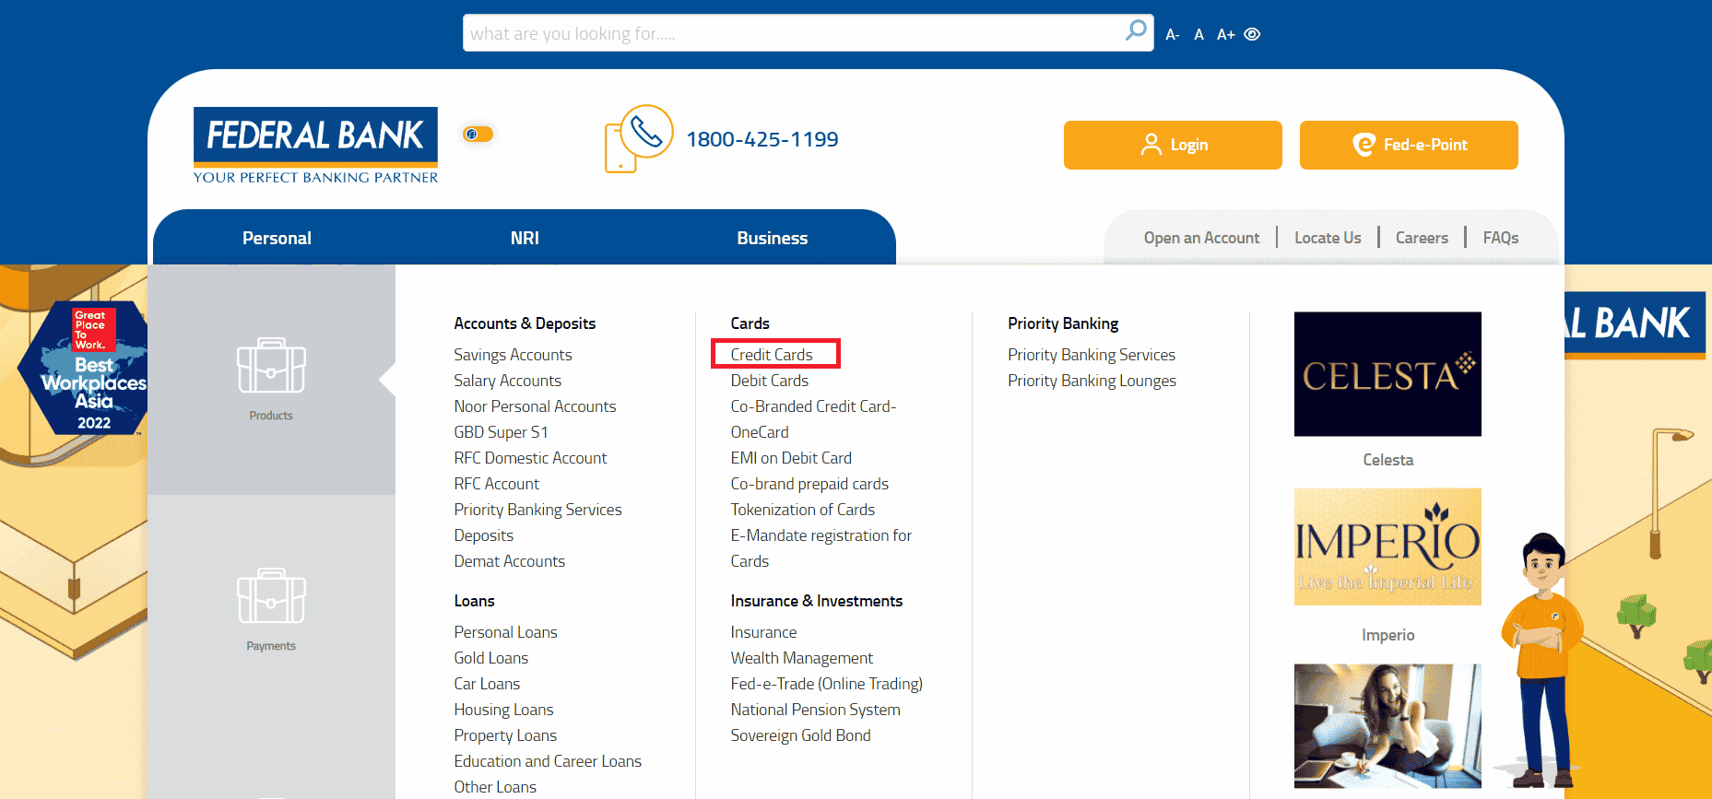Click the Products briefcase icon

point(271,366)
